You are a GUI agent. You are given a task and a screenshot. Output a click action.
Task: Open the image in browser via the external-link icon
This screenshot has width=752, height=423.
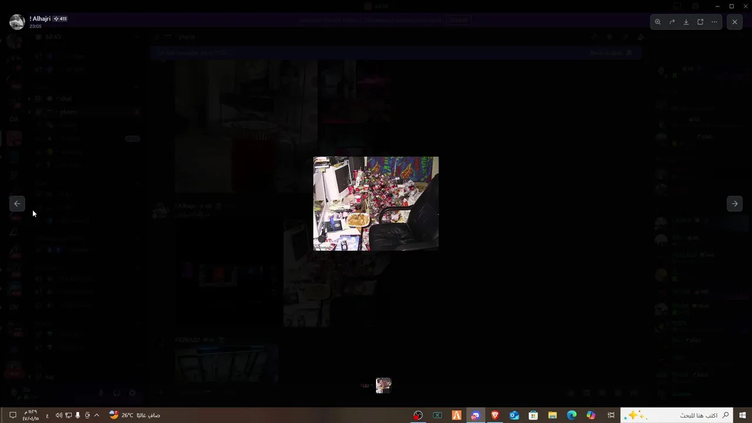(x=700, y=22)
